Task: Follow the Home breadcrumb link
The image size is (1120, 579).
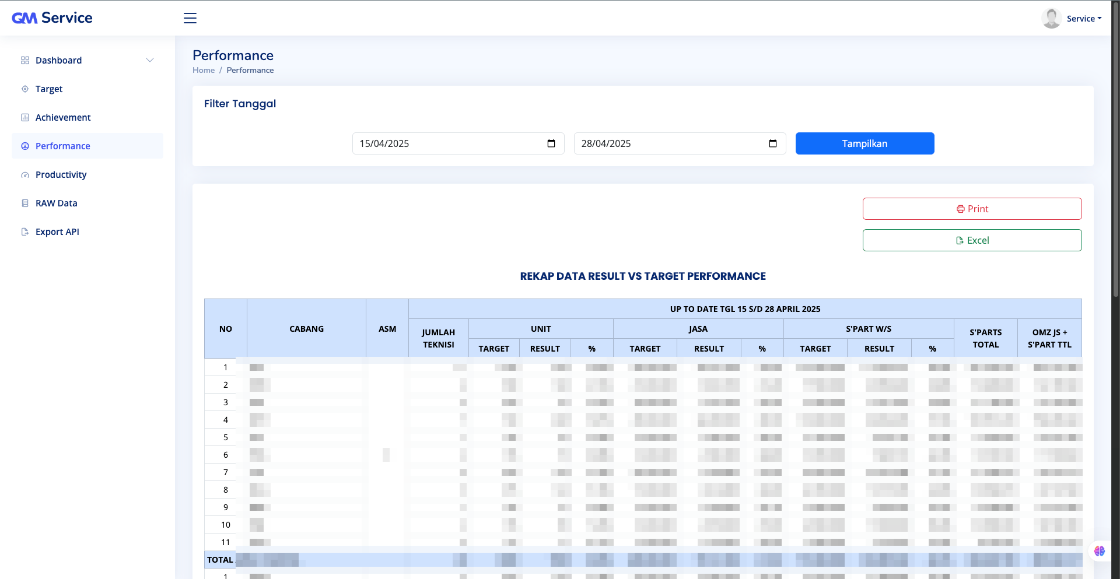Action: 204,70
